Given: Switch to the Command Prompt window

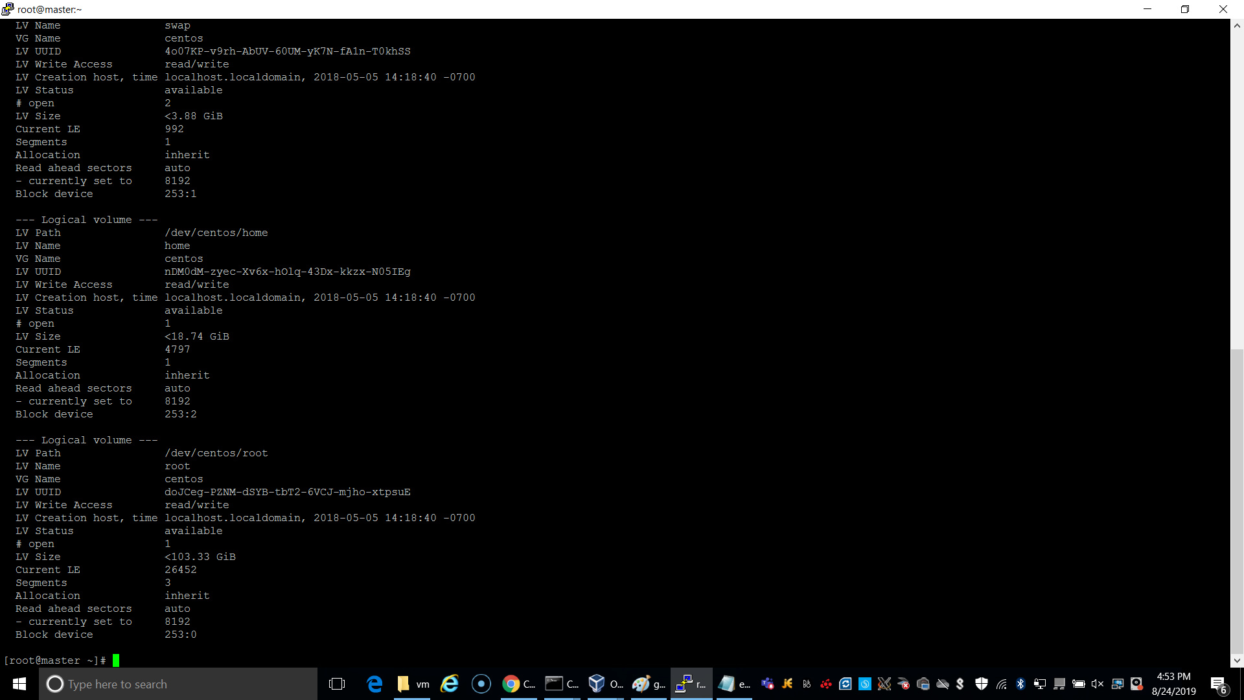Looking at the screenshot, I should [x=562, y=684].
